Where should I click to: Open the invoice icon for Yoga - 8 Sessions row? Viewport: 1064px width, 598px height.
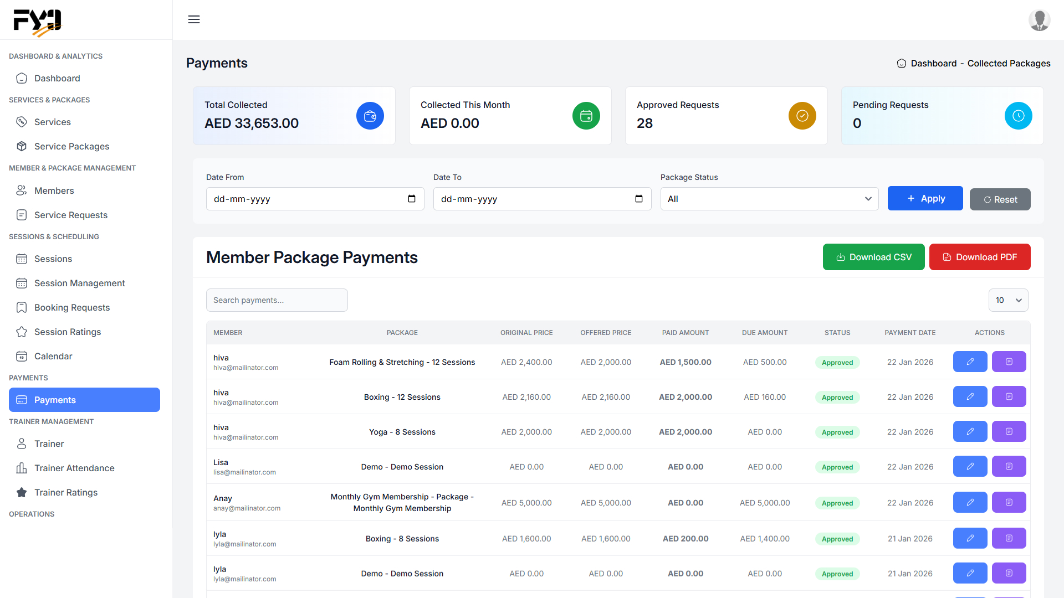(1009, 431)
